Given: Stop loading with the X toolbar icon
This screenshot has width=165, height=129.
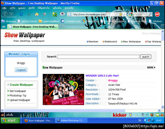Looking at the screenshot, I should click(29, 14).
